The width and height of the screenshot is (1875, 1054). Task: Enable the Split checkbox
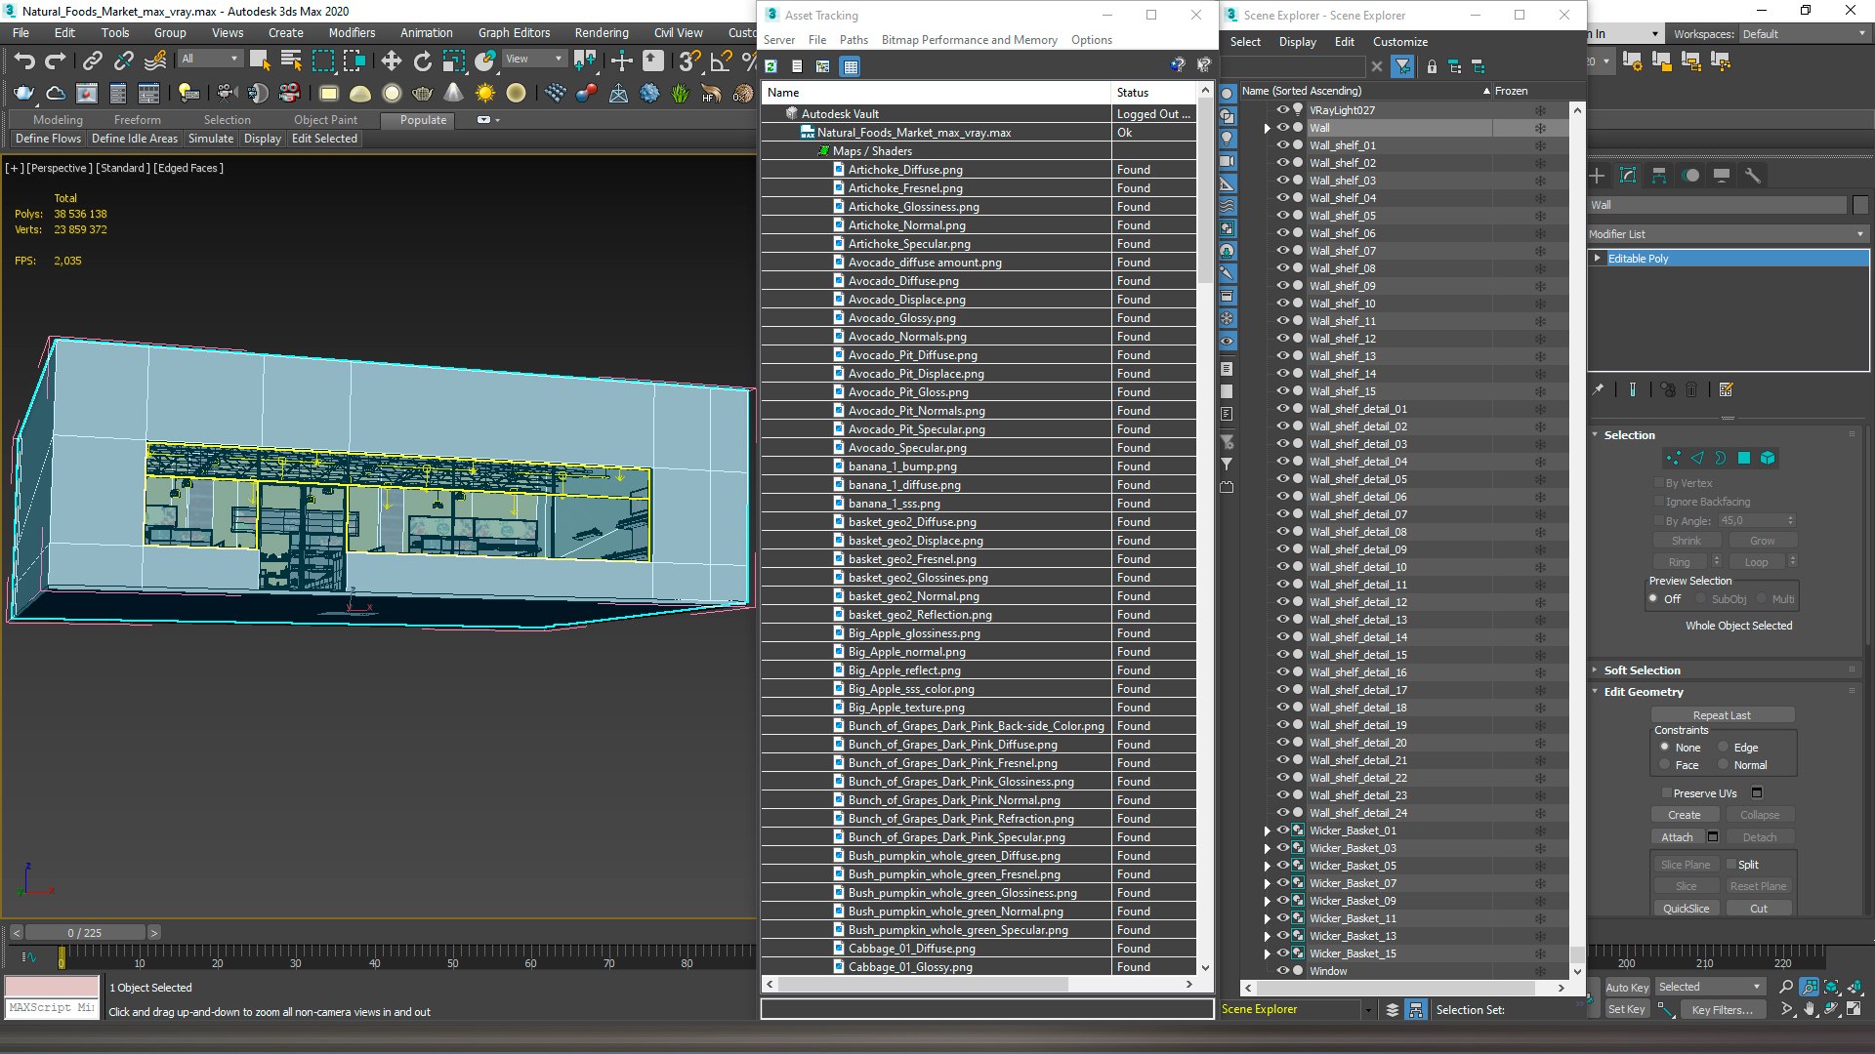[x=1731, y=865]
